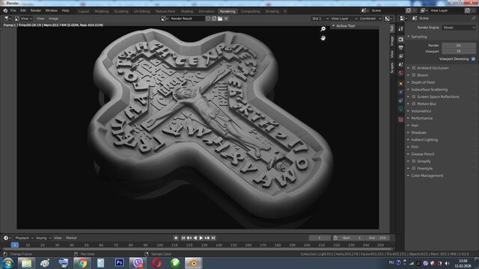Open the World properties tab icon
This screenshot has width=479, height=269.
pyautogui.click(x=401, y=73)
